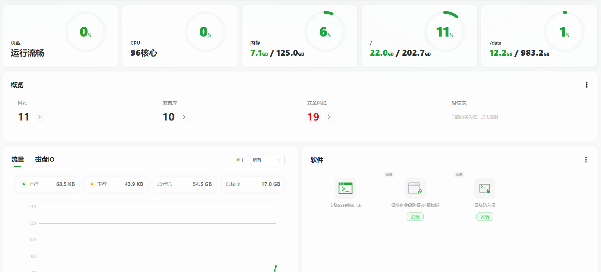Open the 软件 panel three-dot menu
The image size is (601, 272).
click(586, 160)
